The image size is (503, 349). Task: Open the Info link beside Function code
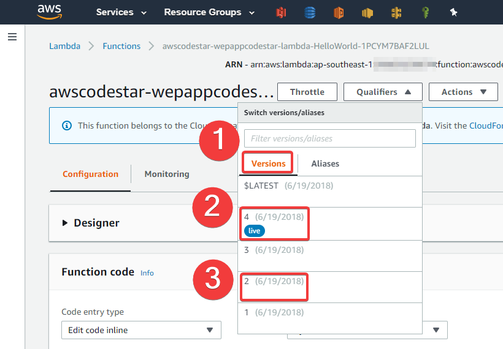[x=147, y=273]
